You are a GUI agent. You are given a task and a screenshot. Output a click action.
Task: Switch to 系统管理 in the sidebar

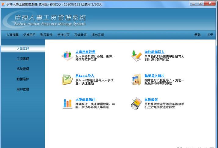(x=23, y=69)
